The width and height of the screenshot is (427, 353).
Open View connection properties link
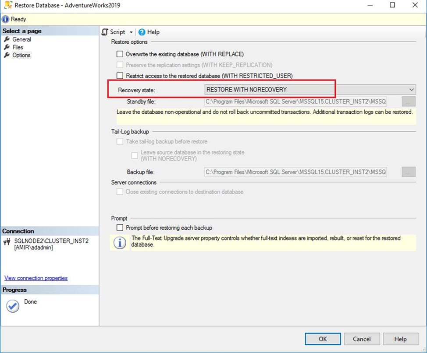[x=36, y=278]
